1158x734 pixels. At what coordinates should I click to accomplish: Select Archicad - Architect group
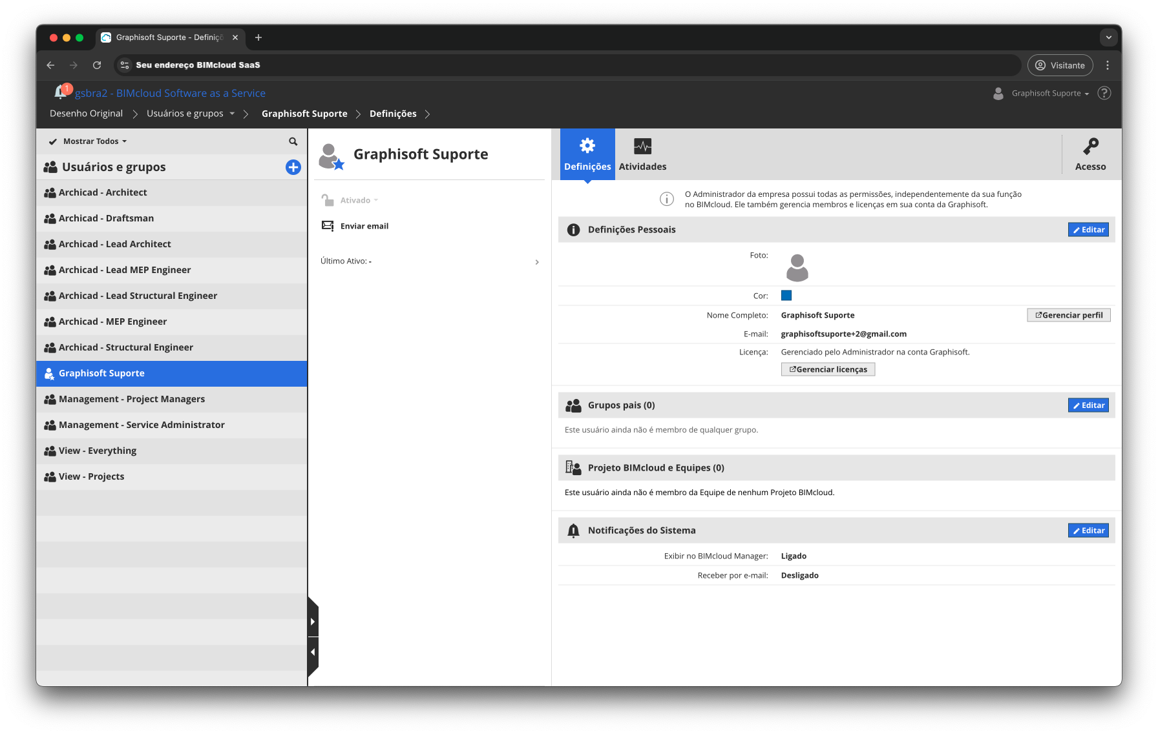pyautogui.click(x=171, y=192)
